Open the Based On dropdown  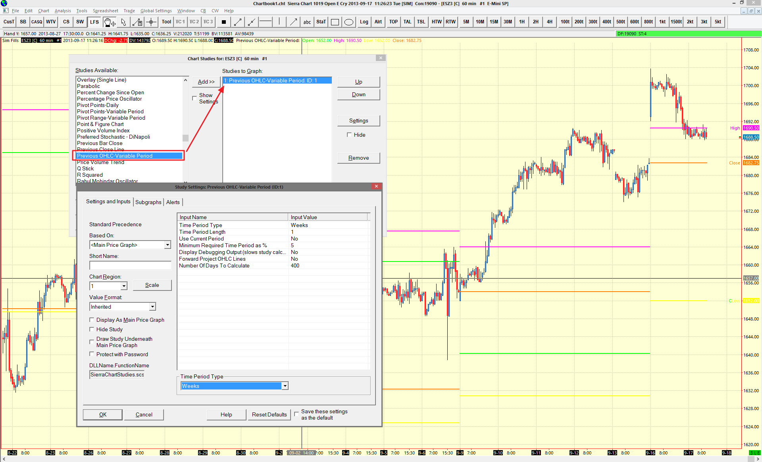click(167, 245)
